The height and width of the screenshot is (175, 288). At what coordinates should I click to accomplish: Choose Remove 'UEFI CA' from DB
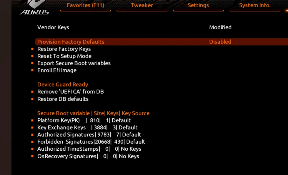(x=71, y=92)
